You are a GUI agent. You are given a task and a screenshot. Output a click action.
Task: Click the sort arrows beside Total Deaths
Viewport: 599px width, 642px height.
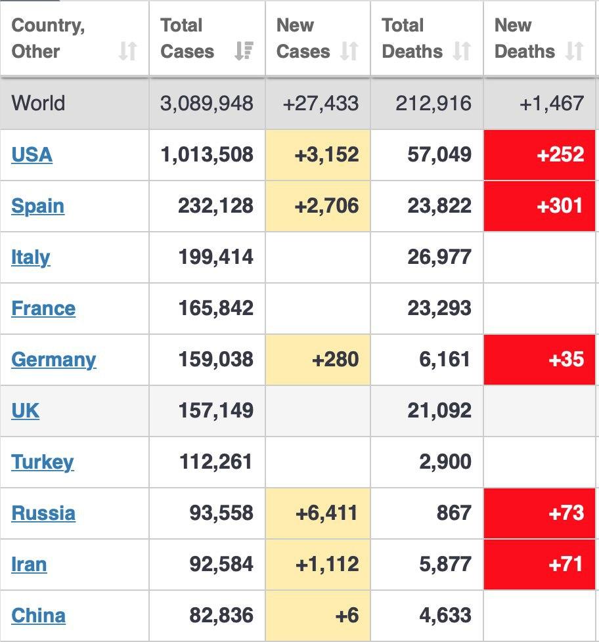tap(462, 51)
